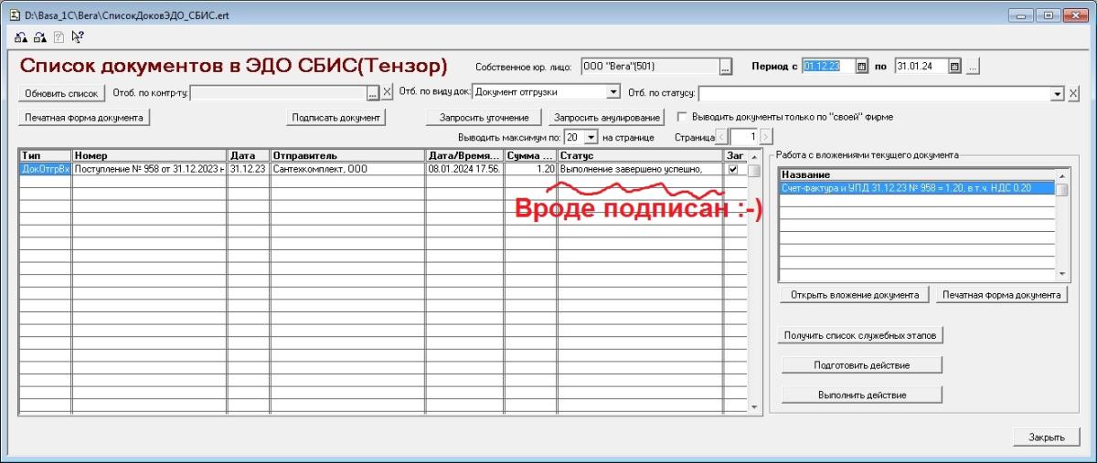Go to next page using the right arrow
Image resolution: width=1097 pixels, height=463 pixels.
[765, 137]
